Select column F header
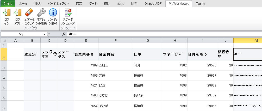The height and width of the screenshot is (111, 262). 116,40
